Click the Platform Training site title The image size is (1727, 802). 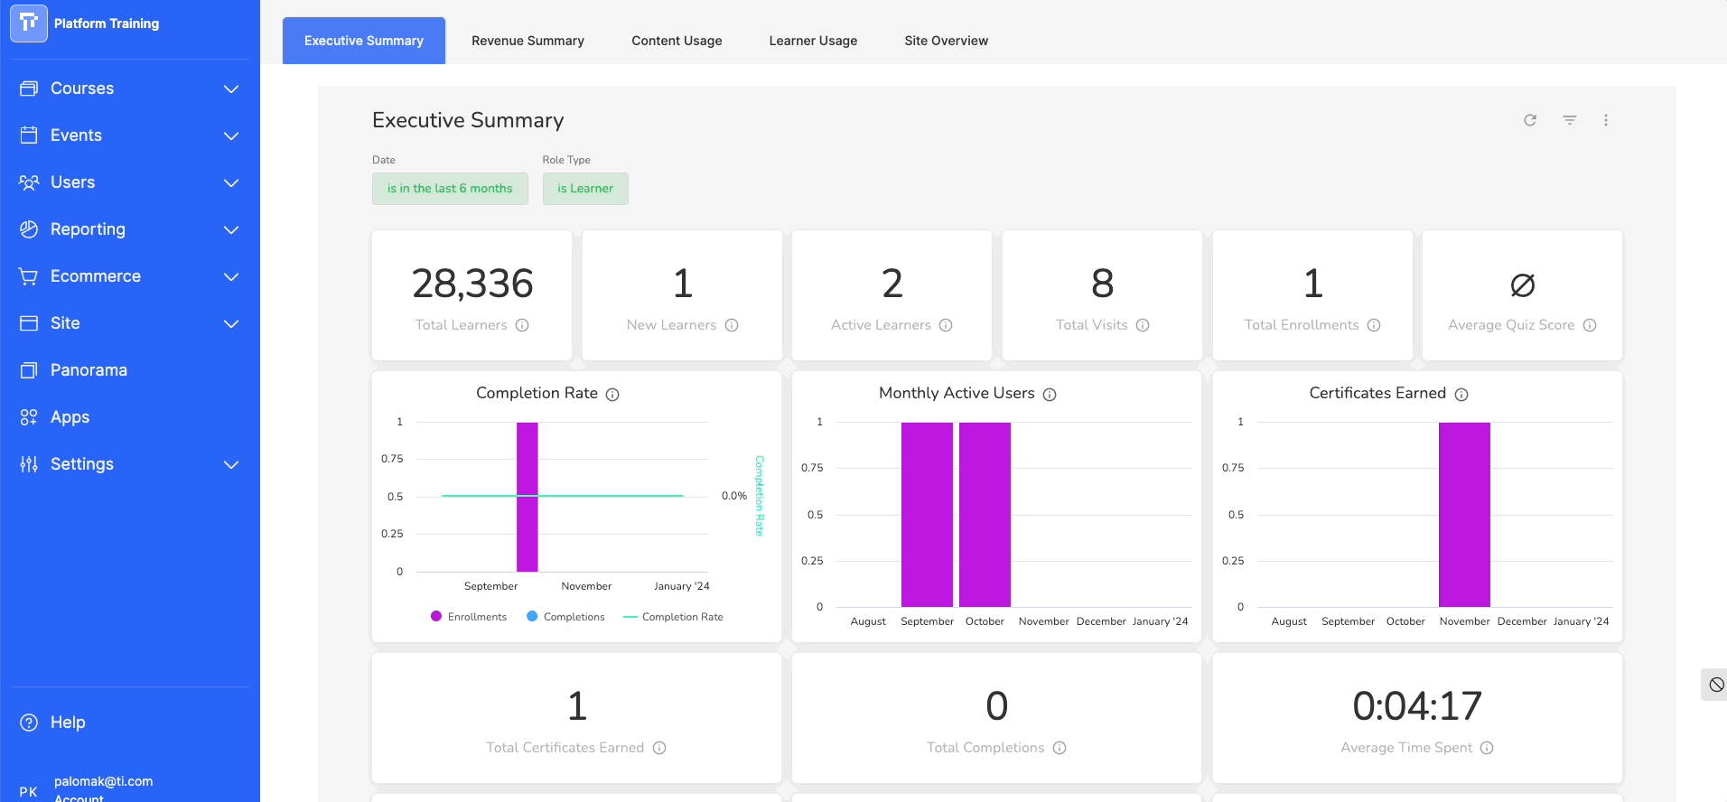(x=107, y=23)
